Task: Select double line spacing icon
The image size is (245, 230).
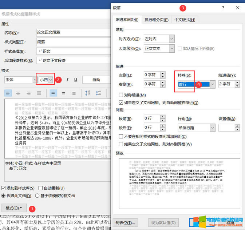Action: [74, 93]
